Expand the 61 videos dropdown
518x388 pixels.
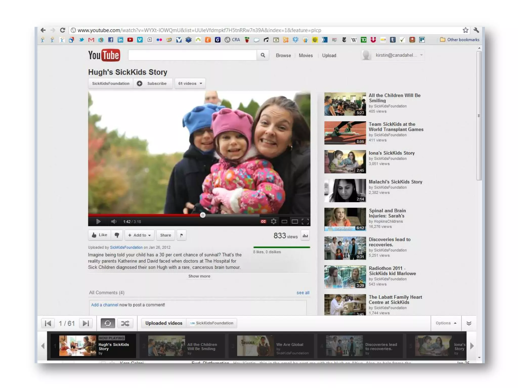click(x=190, y=83)
